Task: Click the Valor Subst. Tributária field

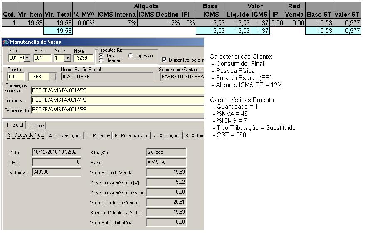Action: point(166,222)
